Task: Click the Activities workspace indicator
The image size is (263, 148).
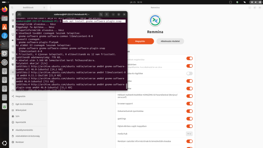Action: point(6,2)
